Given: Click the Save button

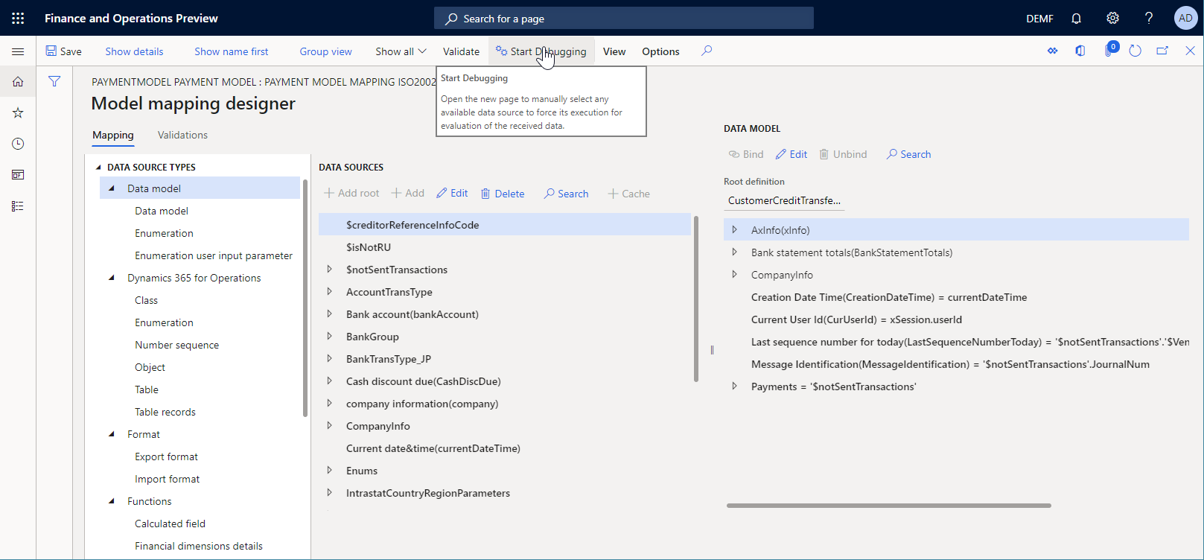Looking at the screenshot, I should [64, 51].
